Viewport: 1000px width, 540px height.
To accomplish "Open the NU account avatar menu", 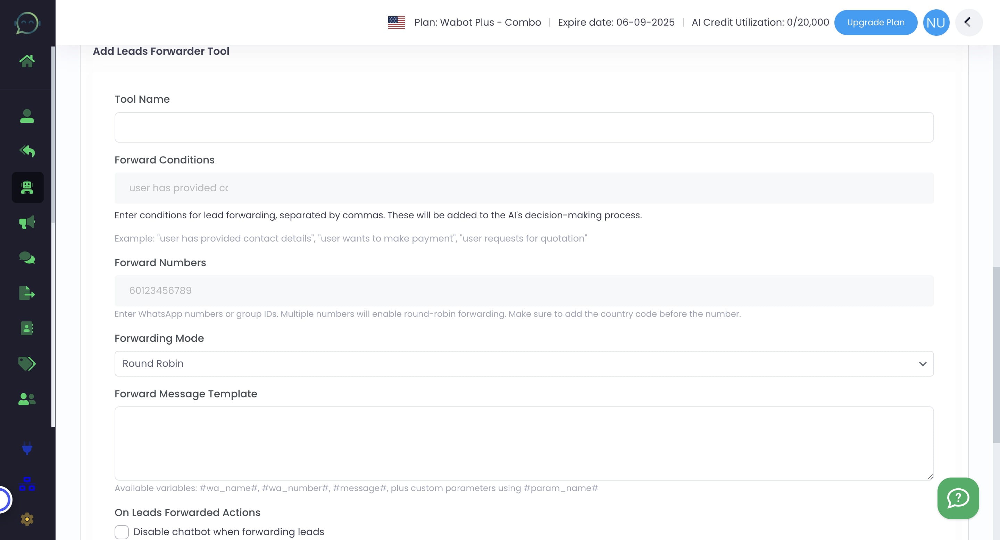I will coord(935,23).
